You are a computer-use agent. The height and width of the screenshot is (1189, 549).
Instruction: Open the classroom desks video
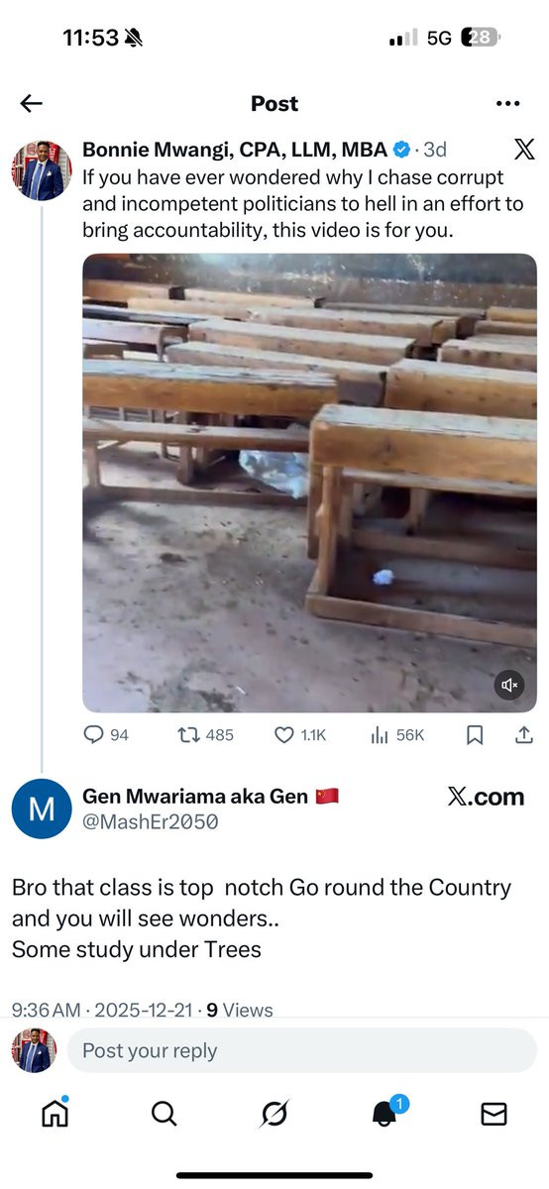click(309, 483)
